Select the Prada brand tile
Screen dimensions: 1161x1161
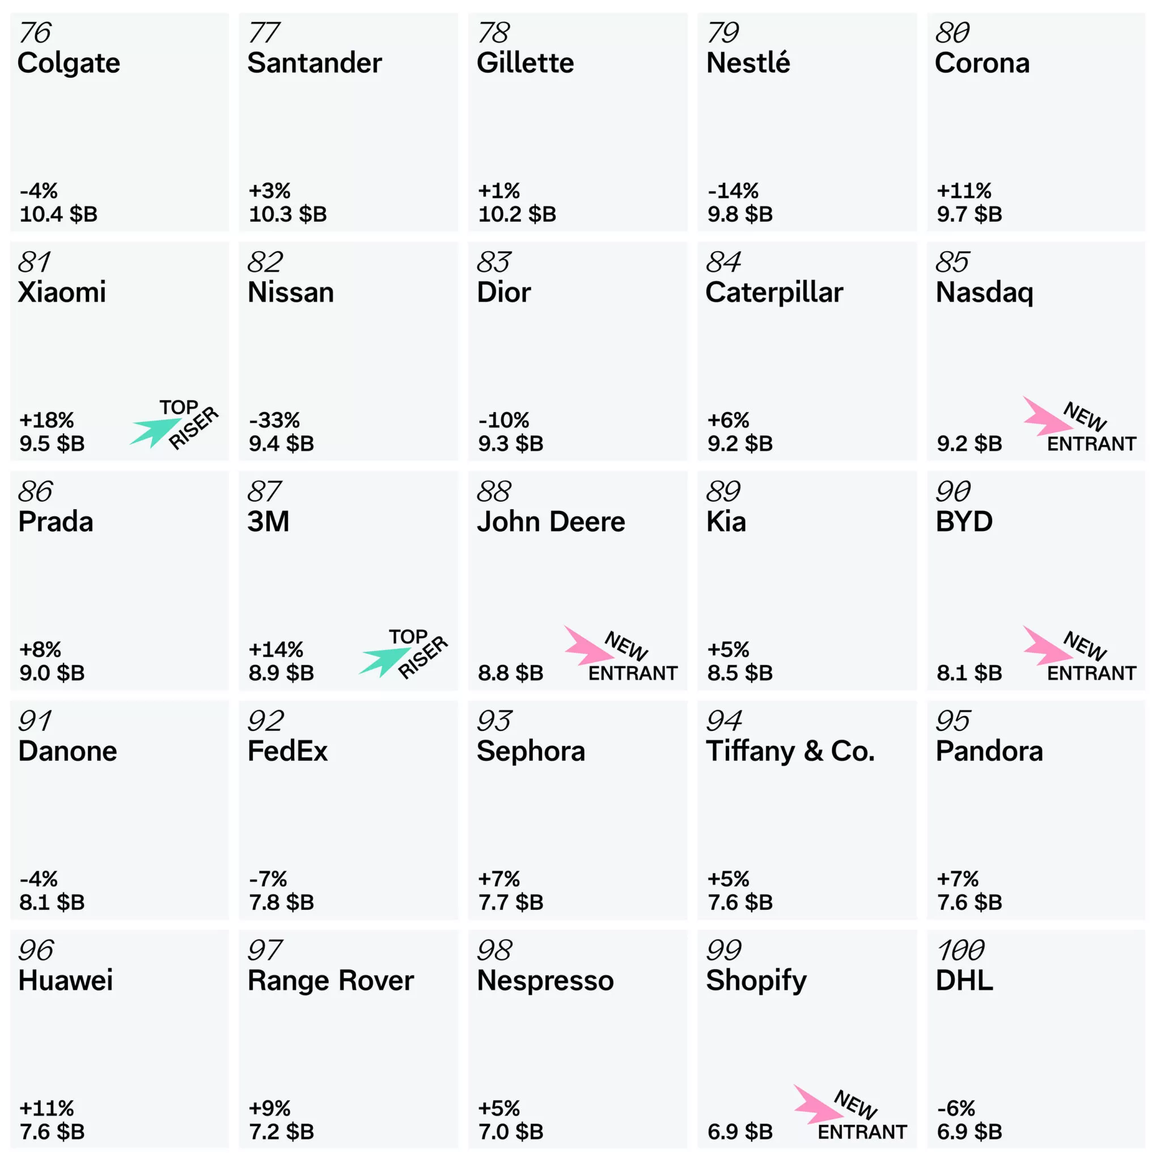(x=119, y=581)
